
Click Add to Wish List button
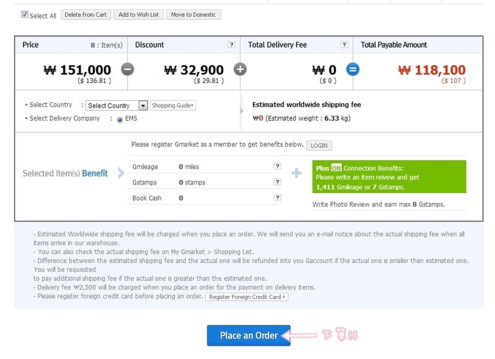pyautogui.click(x=139, y=15)
